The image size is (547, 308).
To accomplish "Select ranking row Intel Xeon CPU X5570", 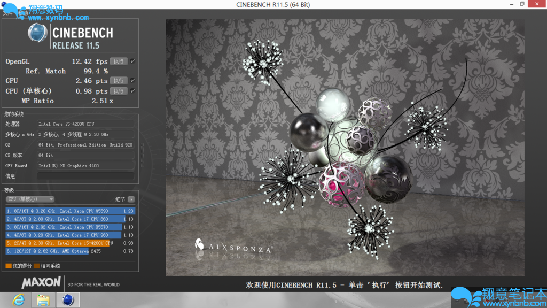I will pos(70,227).
